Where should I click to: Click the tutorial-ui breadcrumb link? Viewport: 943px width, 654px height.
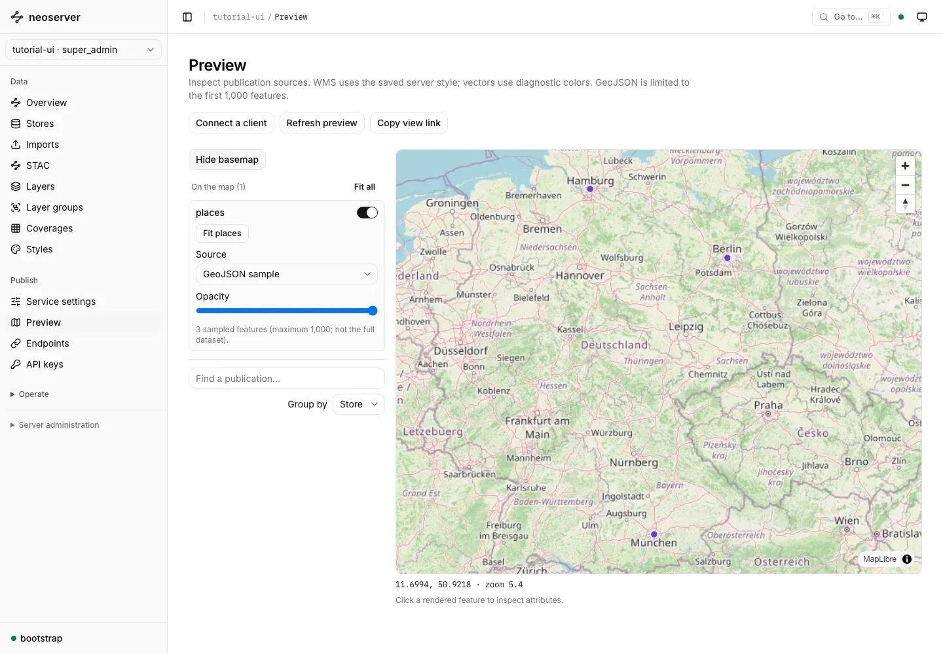[238, 17]
